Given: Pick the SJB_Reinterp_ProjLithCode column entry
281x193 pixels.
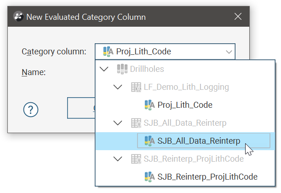Looking at the screenshot, I should 207,177.
